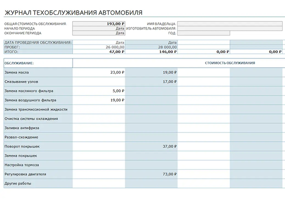Click the Имя владельца input field

(230, 23)
